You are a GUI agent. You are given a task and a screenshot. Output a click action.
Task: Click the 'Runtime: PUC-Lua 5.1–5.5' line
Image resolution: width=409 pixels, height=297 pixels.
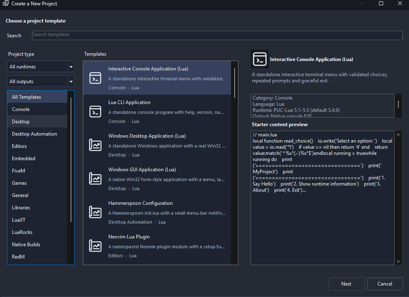(x=296, y=110)
